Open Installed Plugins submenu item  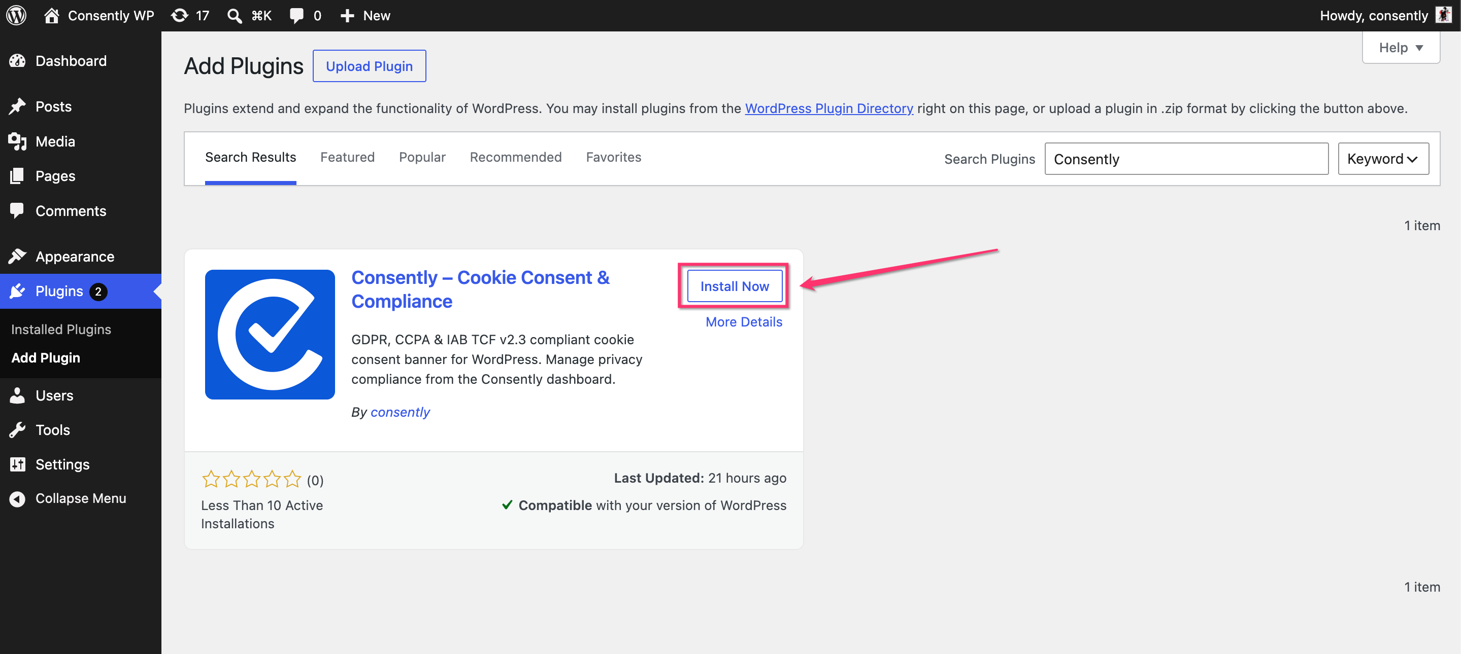pos(61,329)
